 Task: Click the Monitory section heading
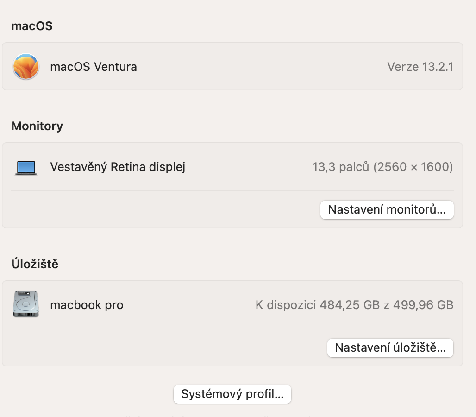(x=37, y=126)
